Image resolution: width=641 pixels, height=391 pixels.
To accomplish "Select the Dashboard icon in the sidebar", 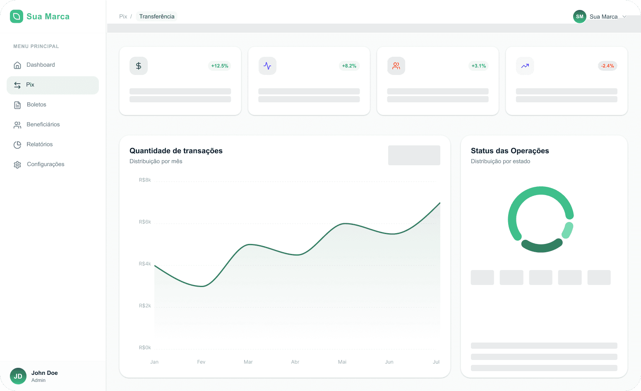I will [17, 65].
